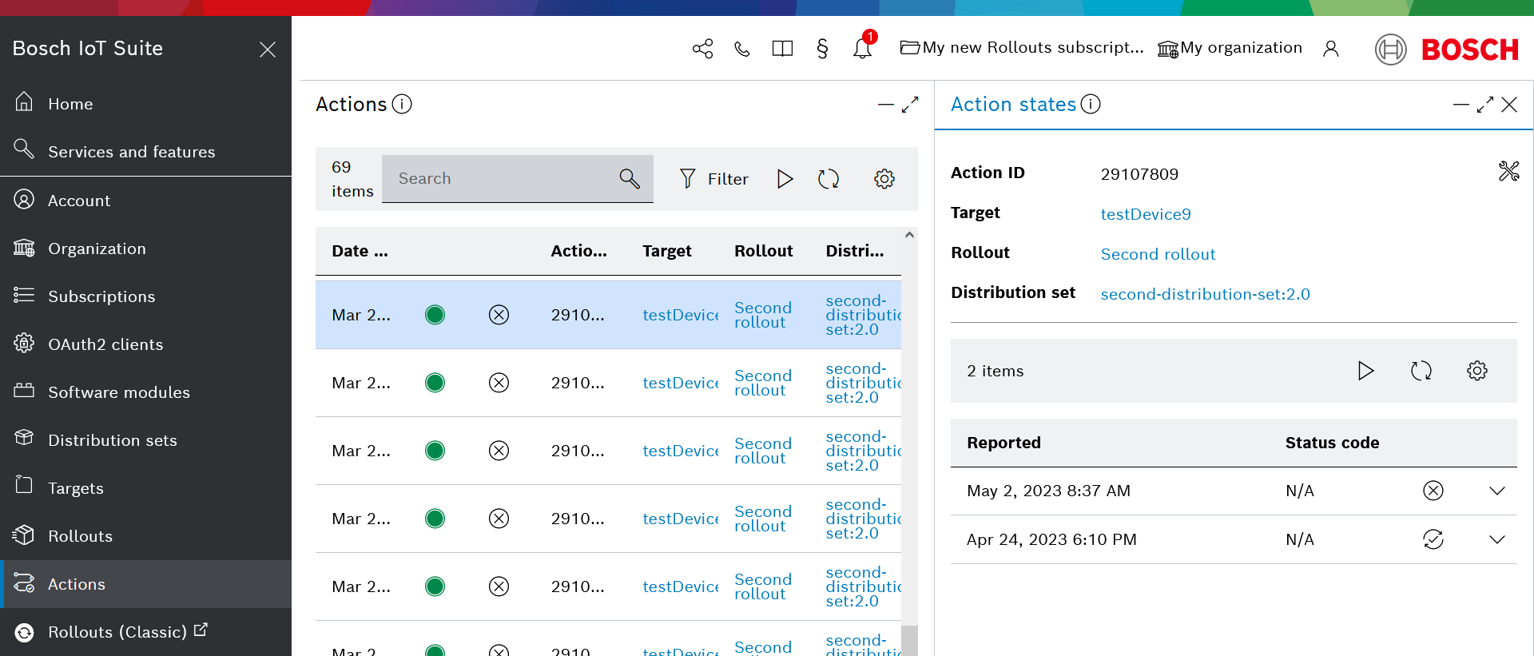Viewport: 1534px width, 656px height.
Task: Click the Actions table vertical scrollbar
Action: pos(909,439)
